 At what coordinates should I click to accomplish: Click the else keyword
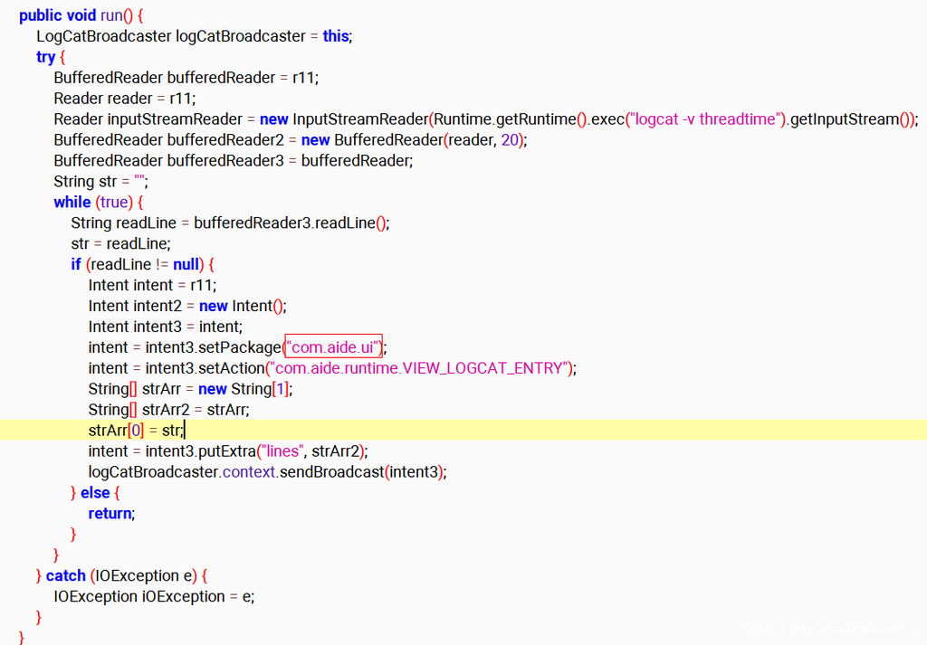[x=95, y=493]
